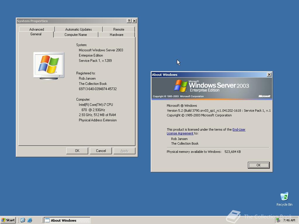The height and width of the screenshot is (224, 299).
Task: Click OK in System Properties
Action: pos(77,151)
